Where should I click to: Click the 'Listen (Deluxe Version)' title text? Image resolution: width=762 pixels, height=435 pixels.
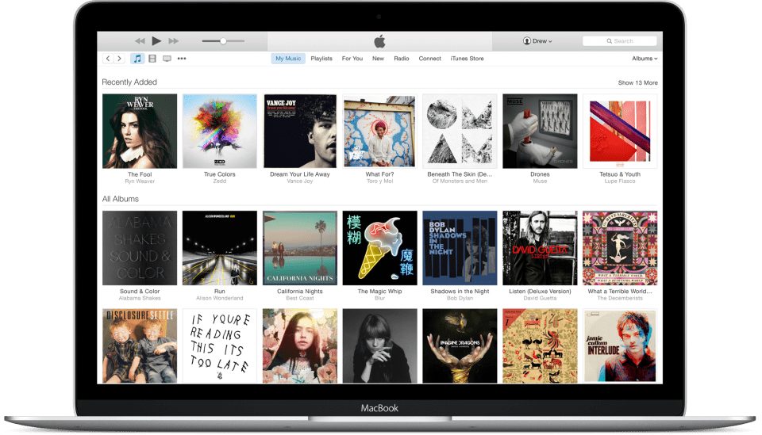click(x=540, y=291)
